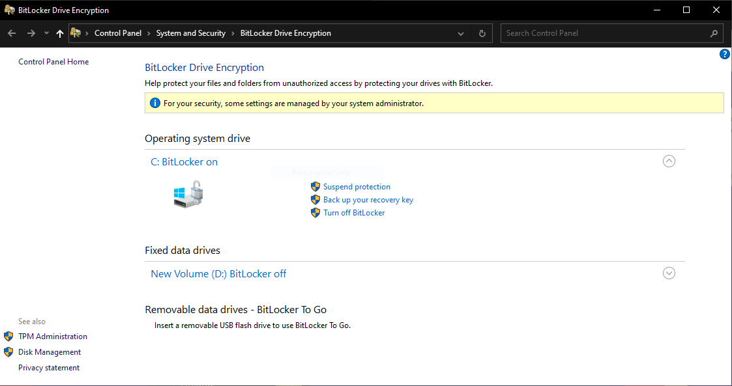The height and width of the screenshot is (386, 732).
Task: Go up one level with Up arrow
Action: [x=60, y=33]
